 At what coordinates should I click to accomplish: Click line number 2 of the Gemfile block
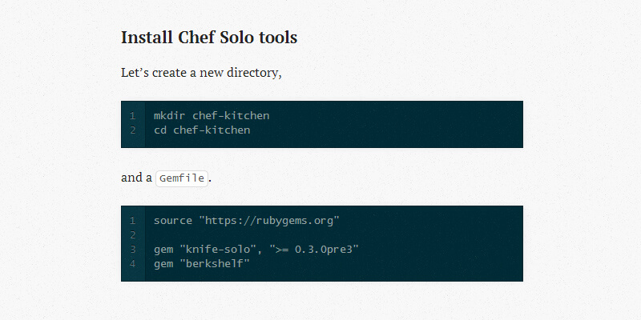click(133, 234)
